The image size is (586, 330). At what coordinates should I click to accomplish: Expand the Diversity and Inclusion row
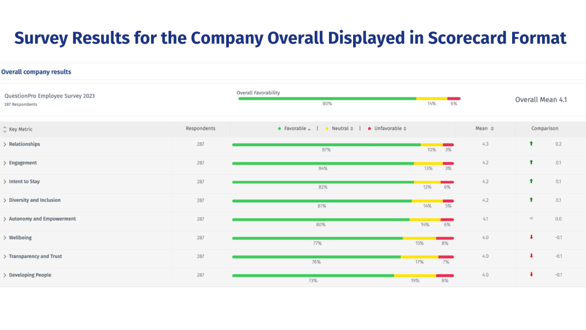click(5, 201)
